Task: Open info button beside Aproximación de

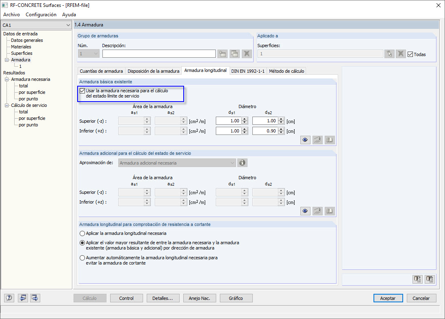Action: point(242,163)
